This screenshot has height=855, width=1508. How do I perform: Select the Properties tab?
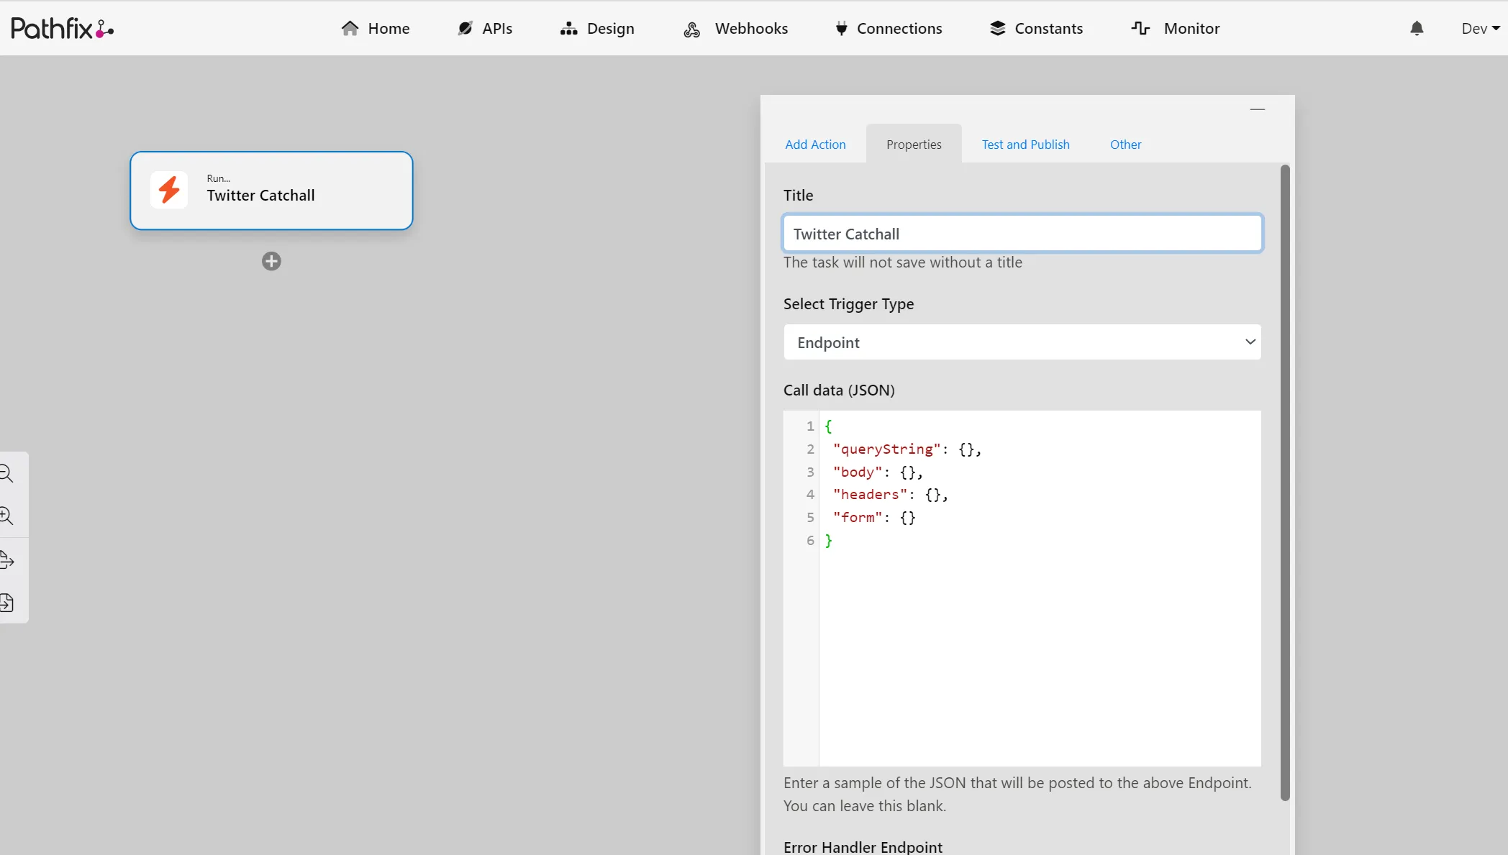[x=914, y=144]
